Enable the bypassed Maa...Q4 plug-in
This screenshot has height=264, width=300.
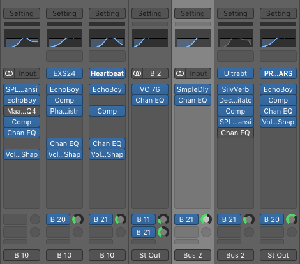[22, 111]
